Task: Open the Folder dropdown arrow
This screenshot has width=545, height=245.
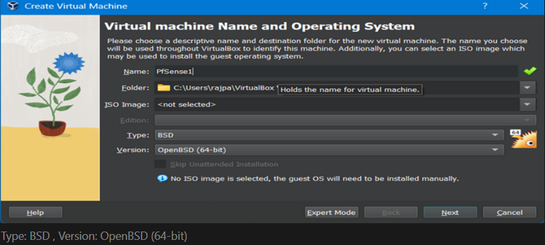Action: point(528,88)
